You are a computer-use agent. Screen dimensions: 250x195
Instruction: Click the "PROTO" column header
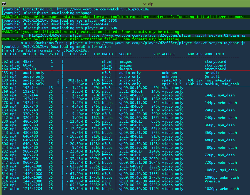[x=107, y=54]
